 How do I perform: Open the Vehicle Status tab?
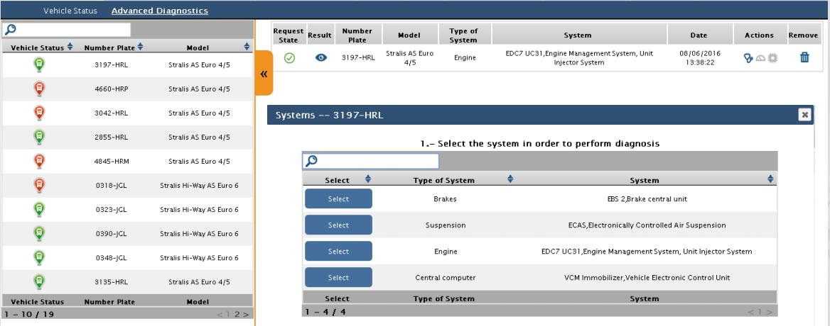(70, 11)
